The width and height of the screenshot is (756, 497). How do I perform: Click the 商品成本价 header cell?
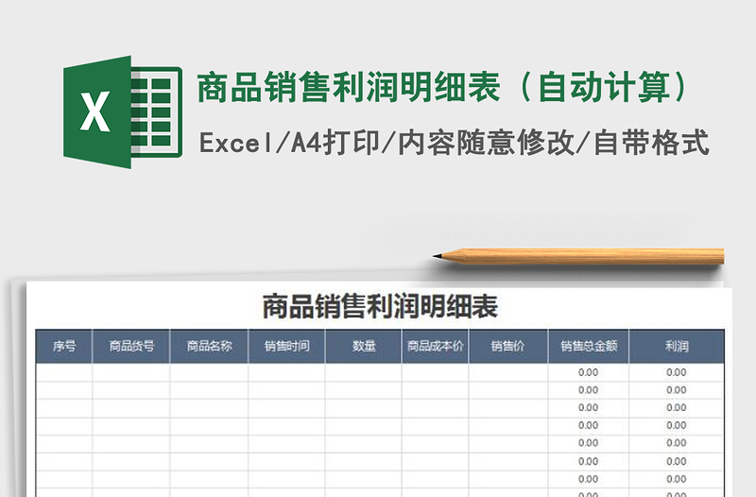tap(436, 347)
